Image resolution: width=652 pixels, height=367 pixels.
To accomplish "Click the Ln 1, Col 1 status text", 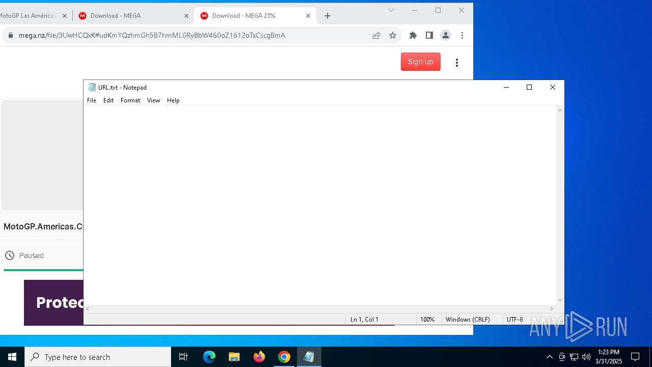I will [364, 320].
